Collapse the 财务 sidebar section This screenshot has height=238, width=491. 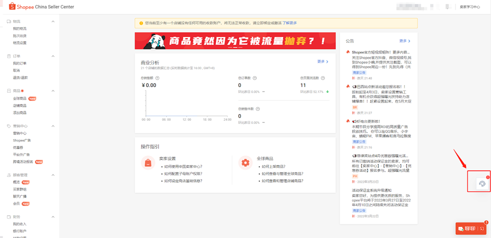[x=53, y=217]
